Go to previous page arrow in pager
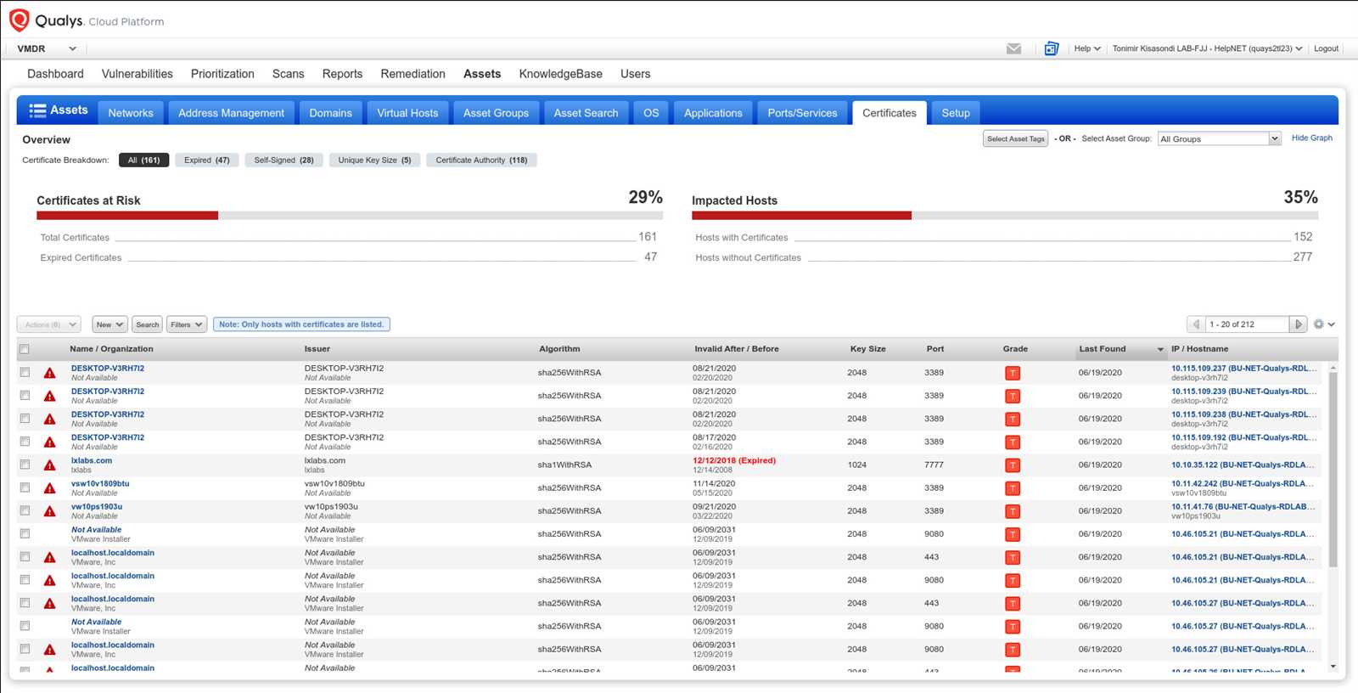Viewport: 1358px width, 693px height. [1196, 324]
